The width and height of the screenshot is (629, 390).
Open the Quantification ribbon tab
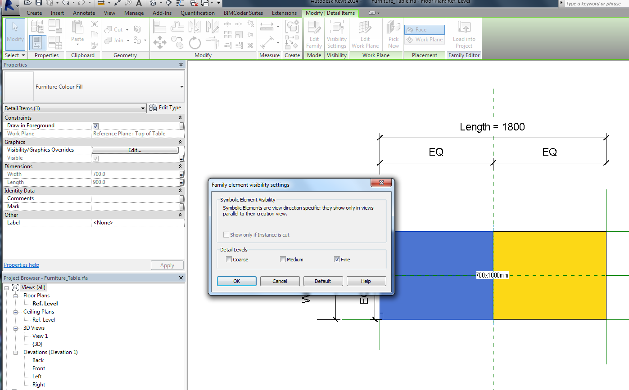click(198, 13)
